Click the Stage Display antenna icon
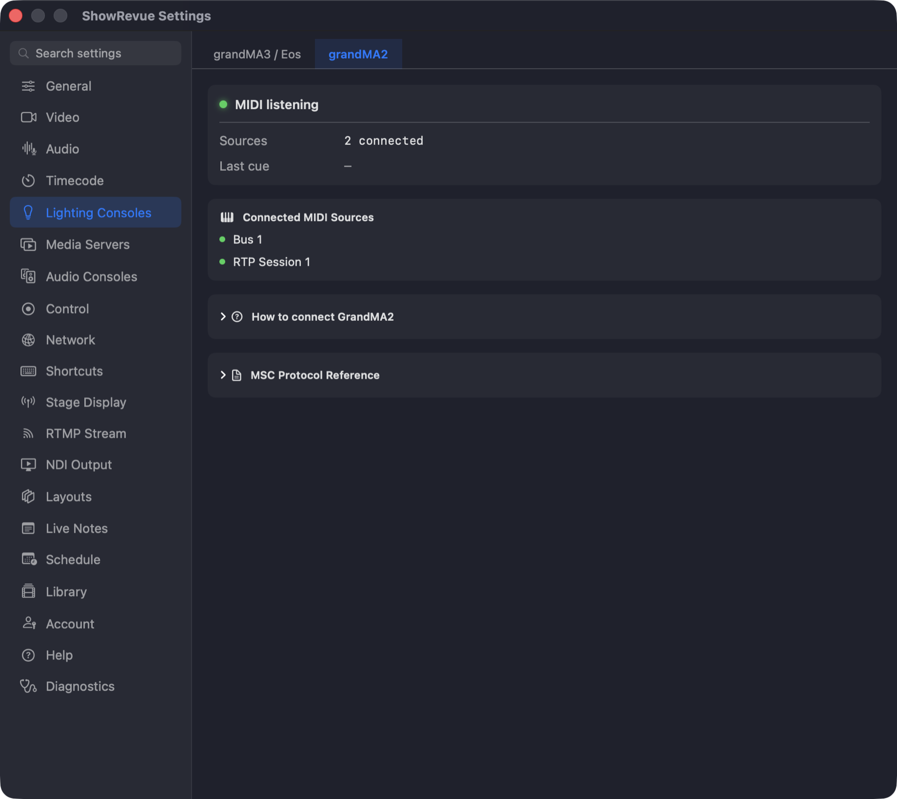Screen dimensions: 897x799 pos(28,402)
